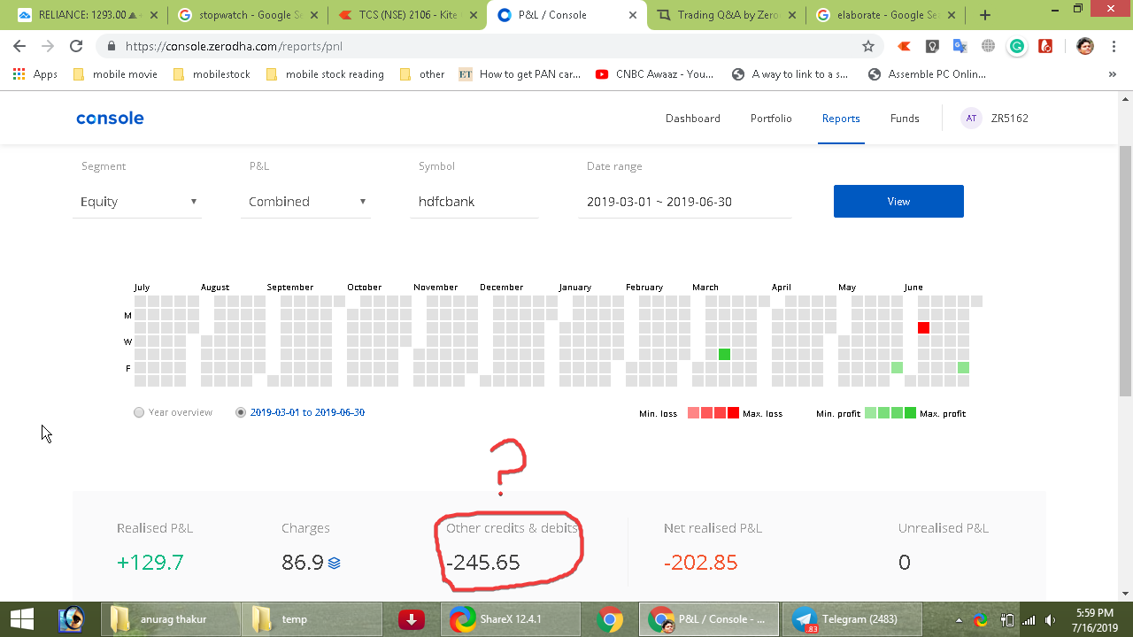Click the blue View button

click(x=898, y=201)
